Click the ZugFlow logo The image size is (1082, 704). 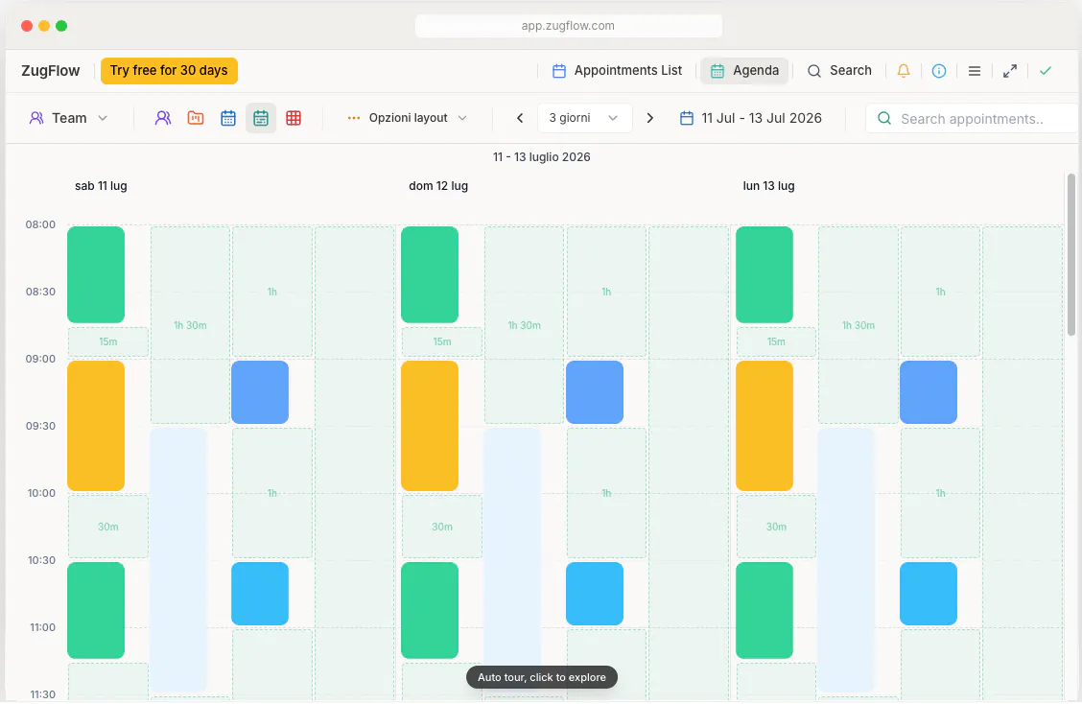(51, 70)
